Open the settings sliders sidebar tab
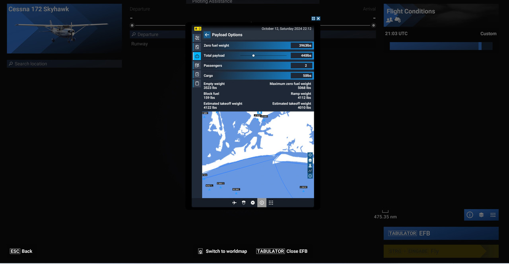 click(197, 38)
